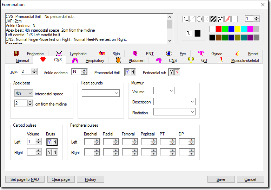Open the Eye examination tab icon

pos(169,53)
